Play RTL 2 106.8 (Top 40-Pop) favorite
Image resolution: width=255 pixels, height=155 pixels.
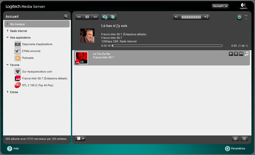[x=38, y=85]
